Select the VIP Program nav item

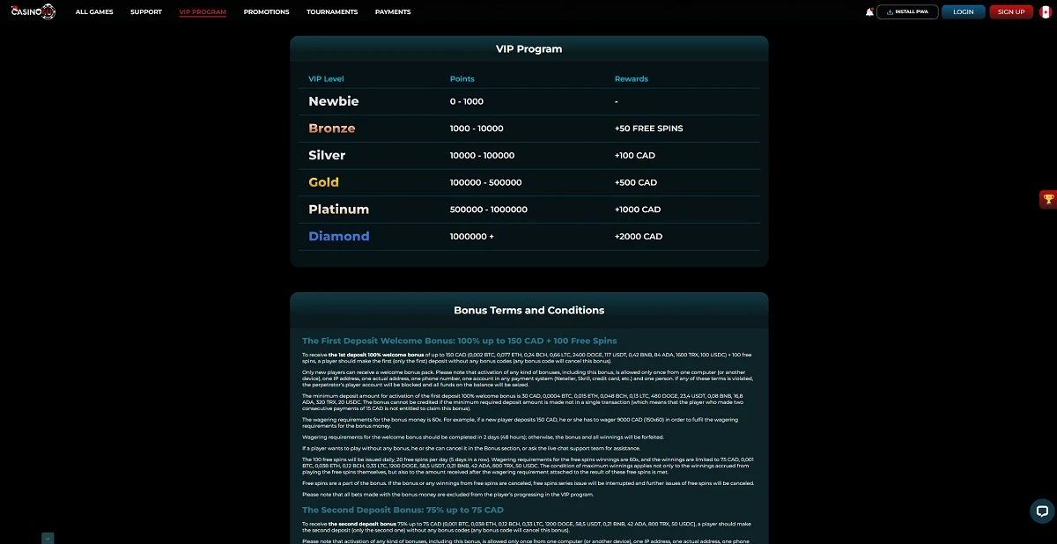(x=203, y=12)
